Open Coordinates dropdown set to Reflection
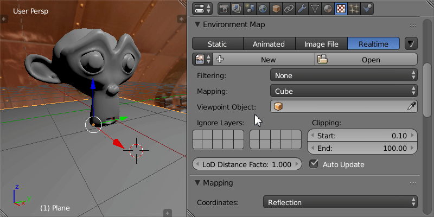 340,202
